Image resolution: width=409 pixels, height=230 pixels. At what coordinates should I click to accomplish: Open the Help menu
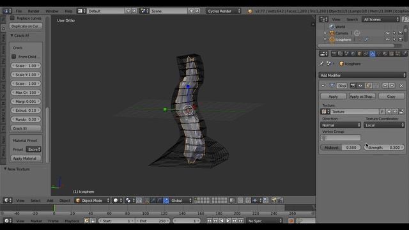pos(68,11)
